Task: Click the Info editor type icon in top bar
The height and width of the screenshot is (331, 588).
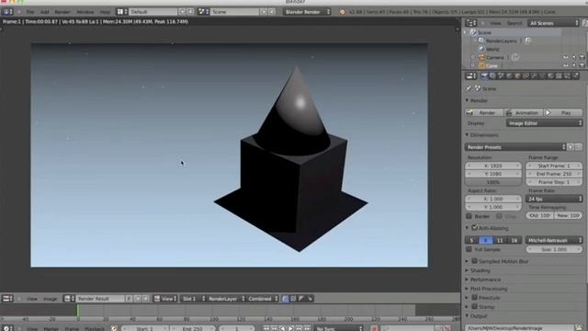Action: click(7, 12)
